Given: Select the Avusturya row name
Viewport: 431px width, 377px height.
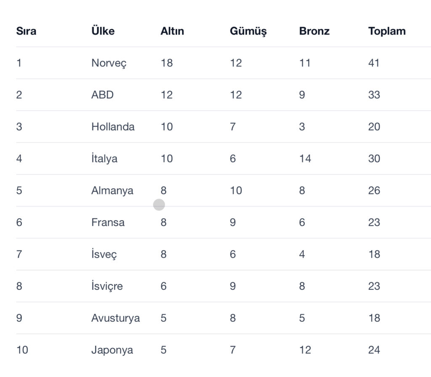Looking at the screenshot, I should click(115, 318).
